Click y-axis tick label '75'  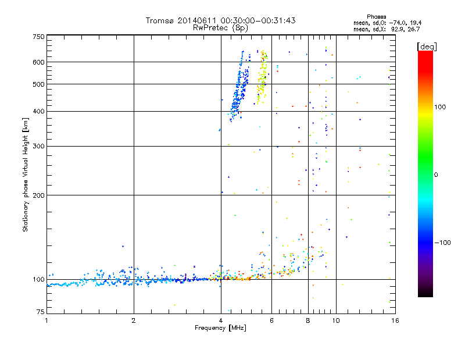point(41,312)
